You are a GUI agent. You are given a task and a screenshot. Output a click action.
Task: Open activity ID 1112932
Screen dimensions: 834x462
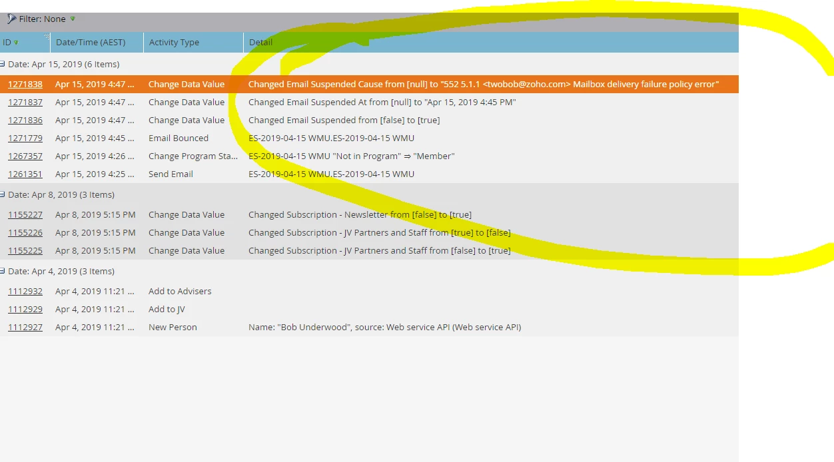(25, 292)
